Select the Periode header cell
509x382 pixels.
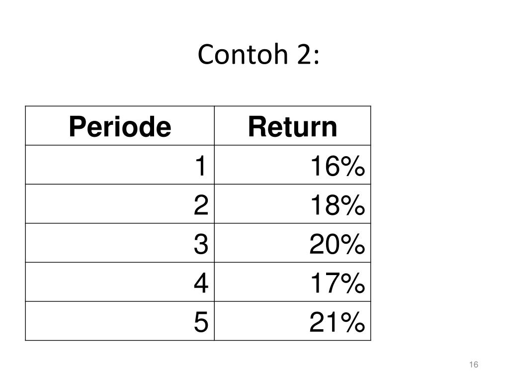[x=120, y=126]
